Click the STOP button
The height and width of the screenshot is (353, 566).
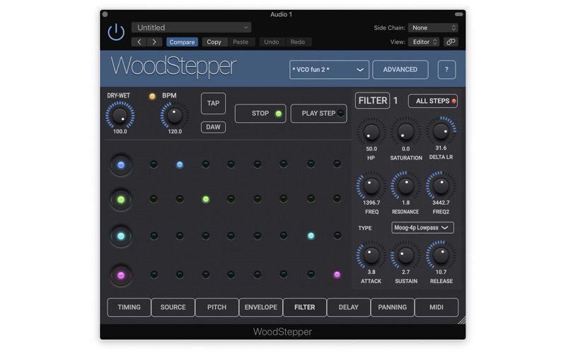(260, 114)
